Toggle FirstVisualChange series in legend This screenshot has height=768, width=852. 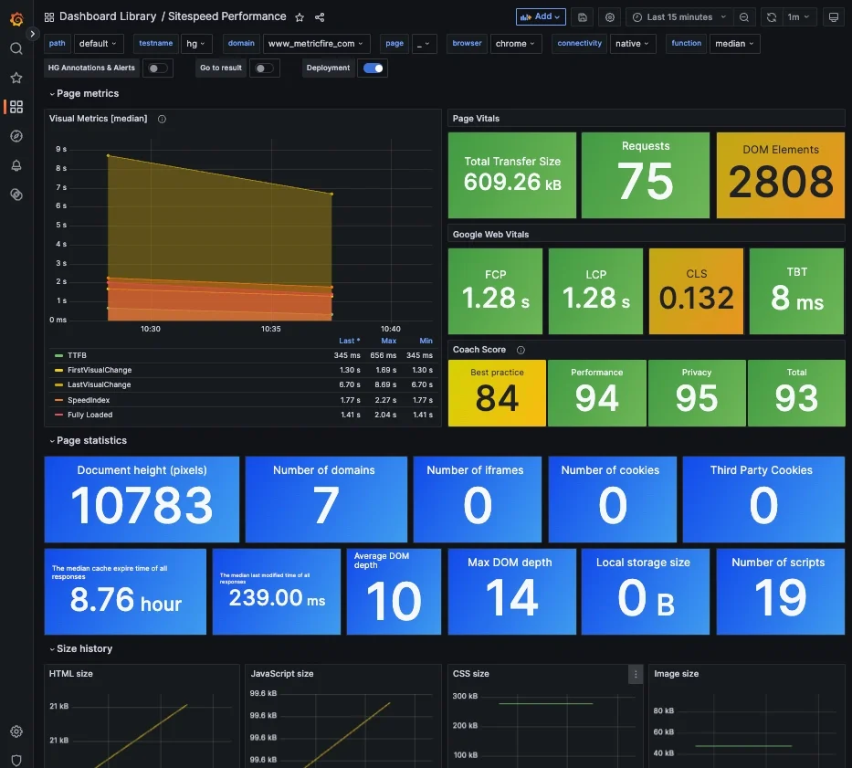[x=100, y=370]
